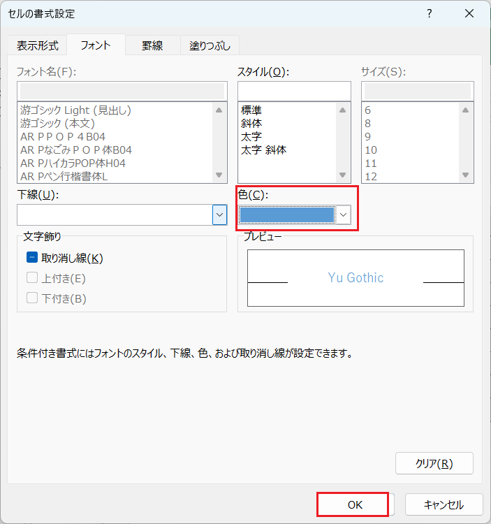The image size is (491, 524).
Task: Select AR Pペン行楷書体L font
Action: click(x=64, y=176)
